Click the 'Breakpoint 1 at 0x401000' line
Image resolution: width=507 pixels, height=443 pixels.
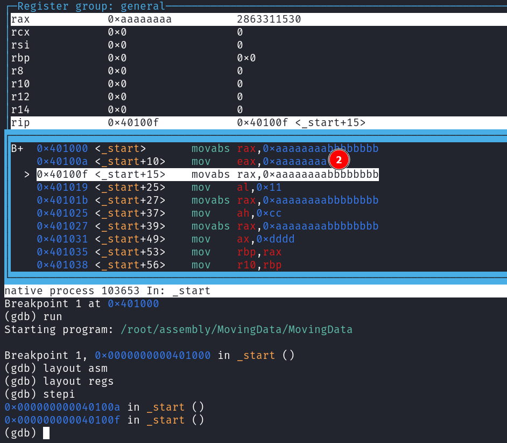(x=82, y=304)
